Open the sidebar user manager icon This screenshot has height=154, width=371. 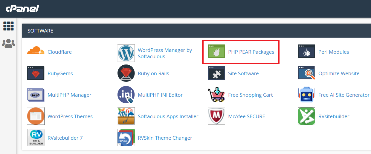click(x=8, y=43)
